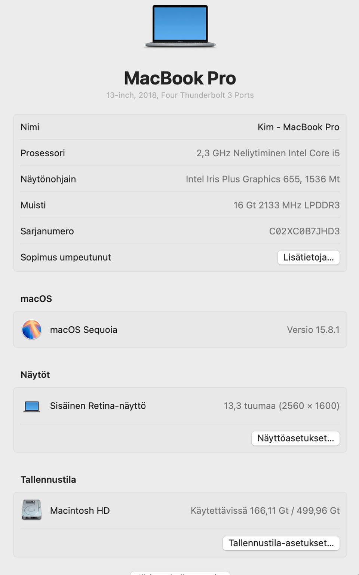Open Näyttöasetukset display settings
Screen dimensions: 359x575
(x=295, y=438)
